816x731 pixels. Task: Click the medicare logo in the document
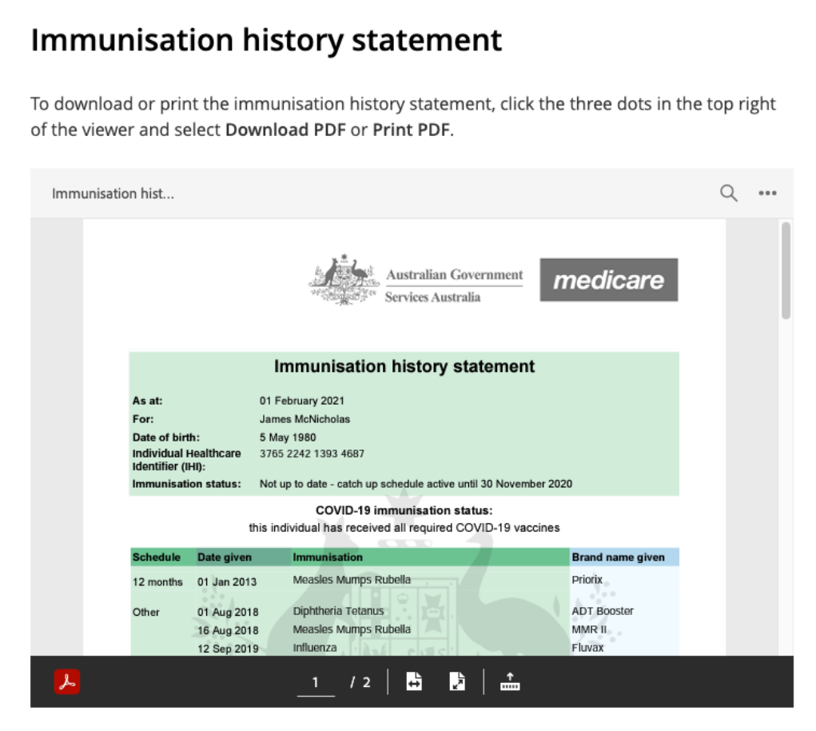[608, 281]
